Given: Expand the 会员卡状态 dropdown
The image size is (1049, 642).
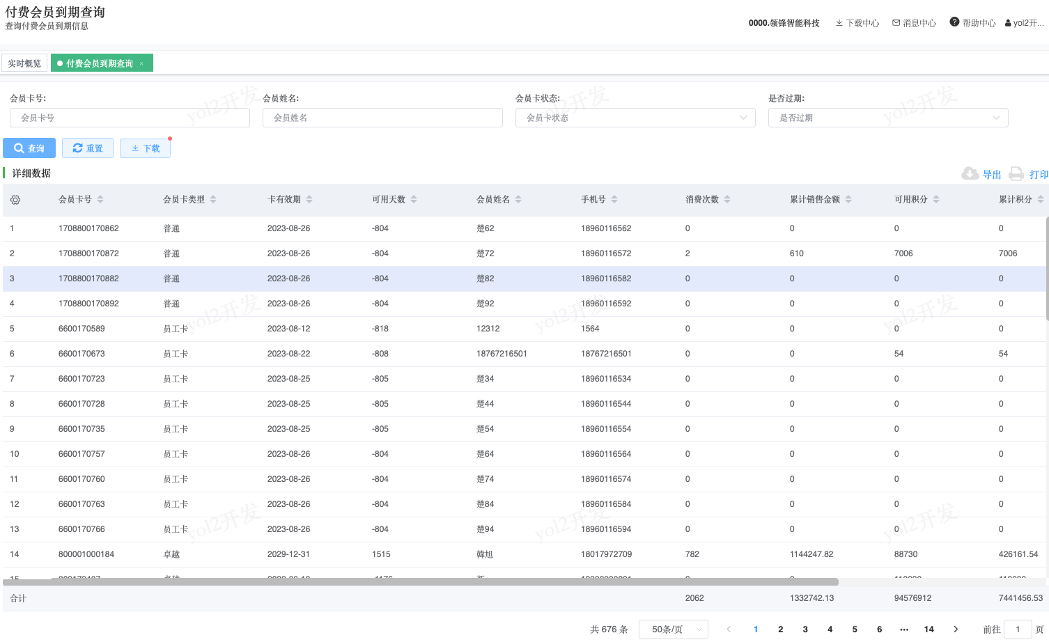Looking at the screenshot, I should pos(635,118).
